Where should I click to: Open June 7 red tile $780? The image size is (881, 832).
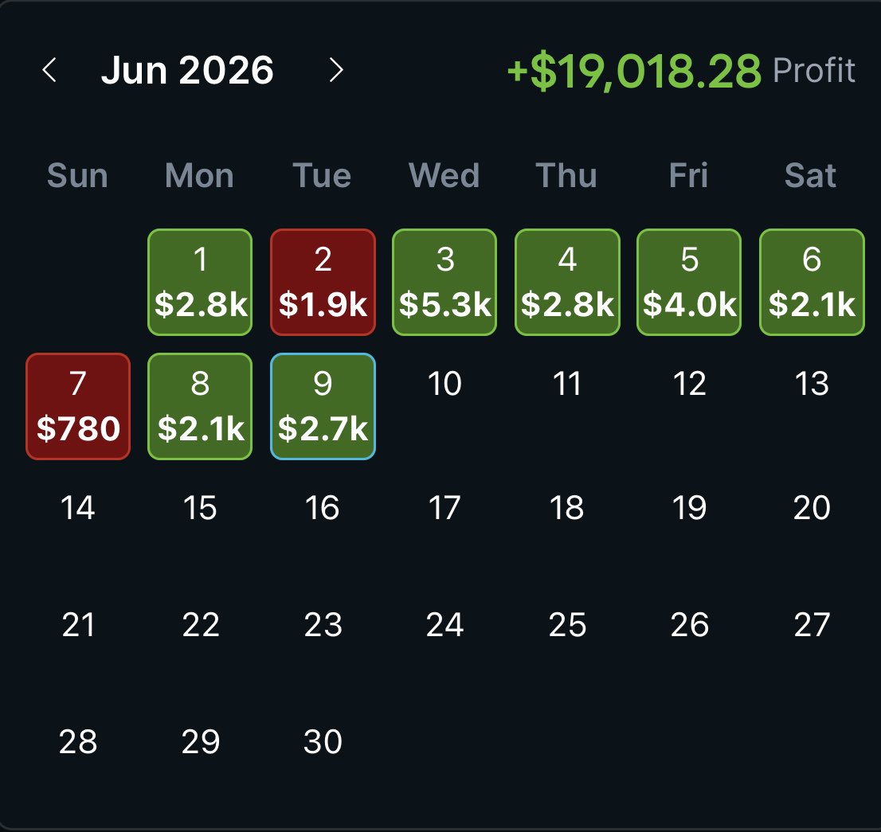pyautogui.click(x=78, y=407)
